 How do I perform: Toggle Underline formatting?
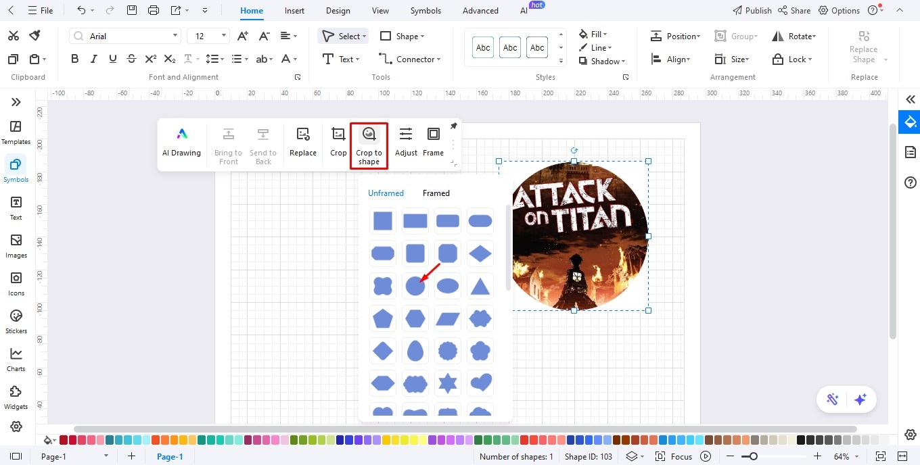click(x=112, y=59)
